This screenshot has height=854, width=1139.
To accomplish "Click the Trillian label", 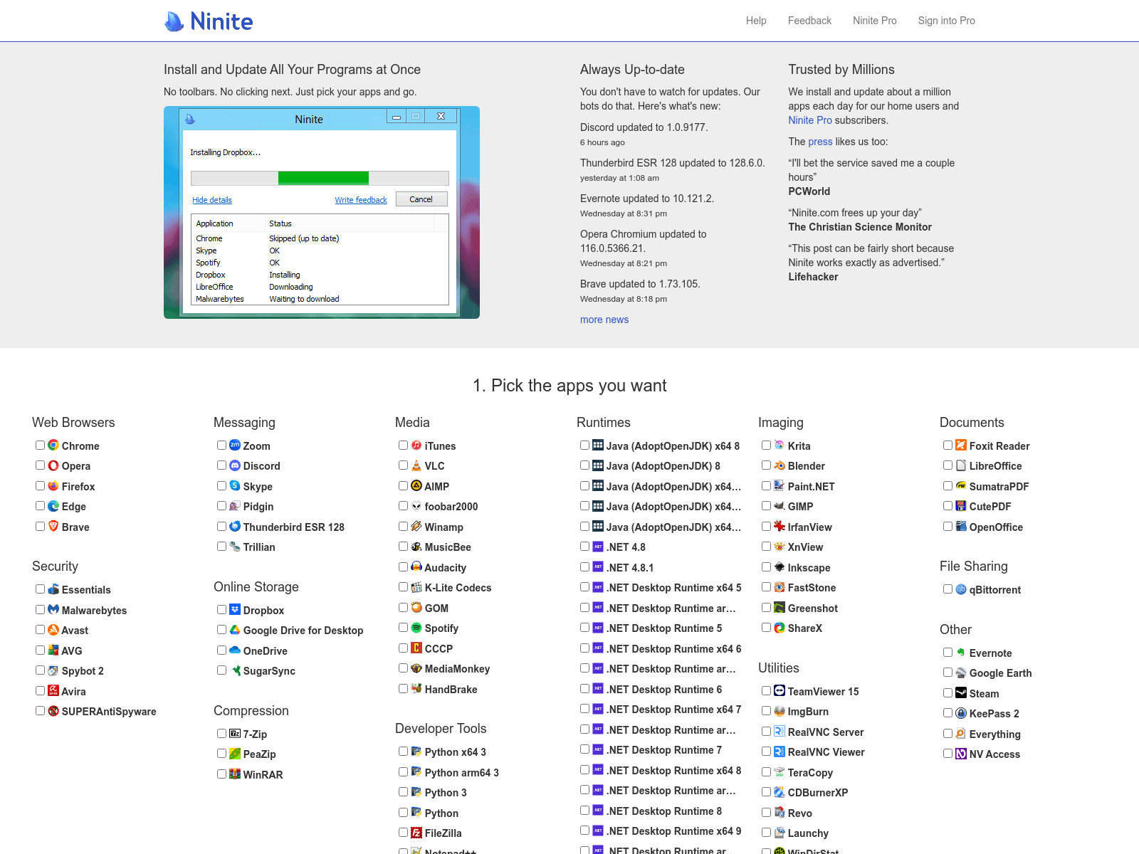I will (x=259, y=547).
